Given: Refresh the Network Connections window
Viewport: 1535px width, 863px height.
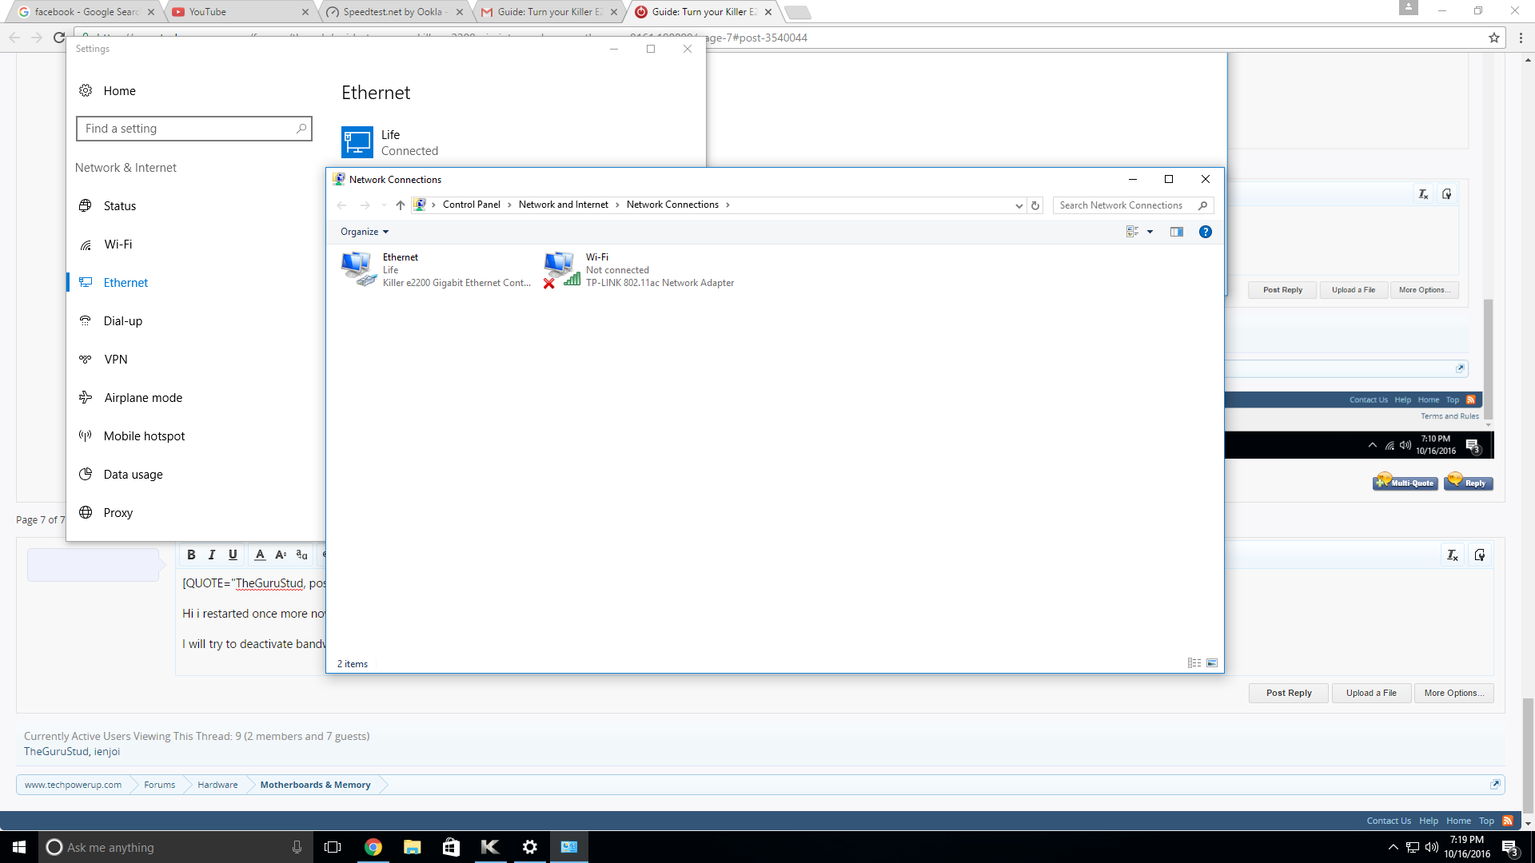Looking at the screenshot, I should [x=1035, y=205].
